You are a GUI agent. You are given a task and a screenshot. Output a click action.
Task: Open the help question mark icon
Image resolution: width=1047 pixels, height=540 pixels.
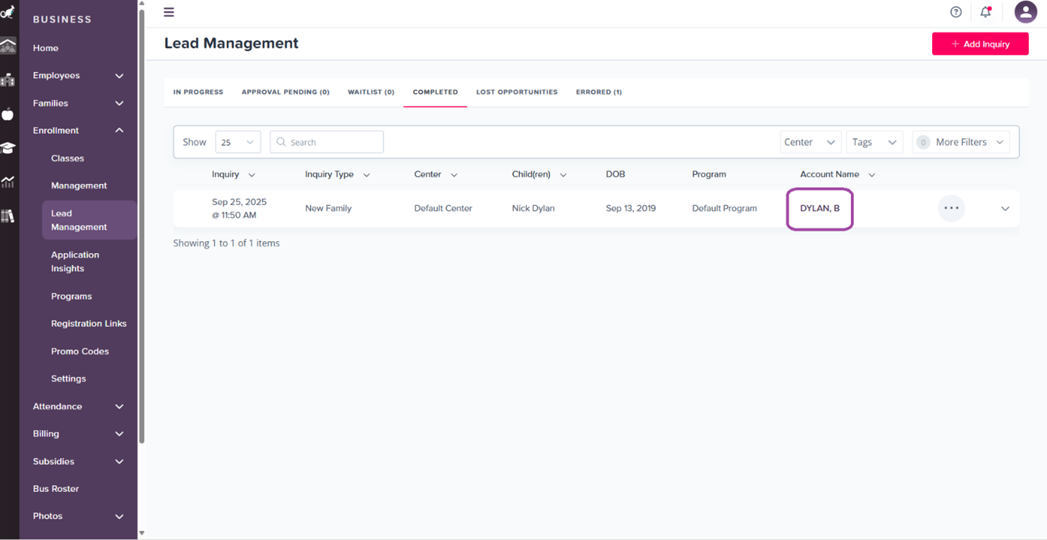pyautogui.click(x=955, y=12)
